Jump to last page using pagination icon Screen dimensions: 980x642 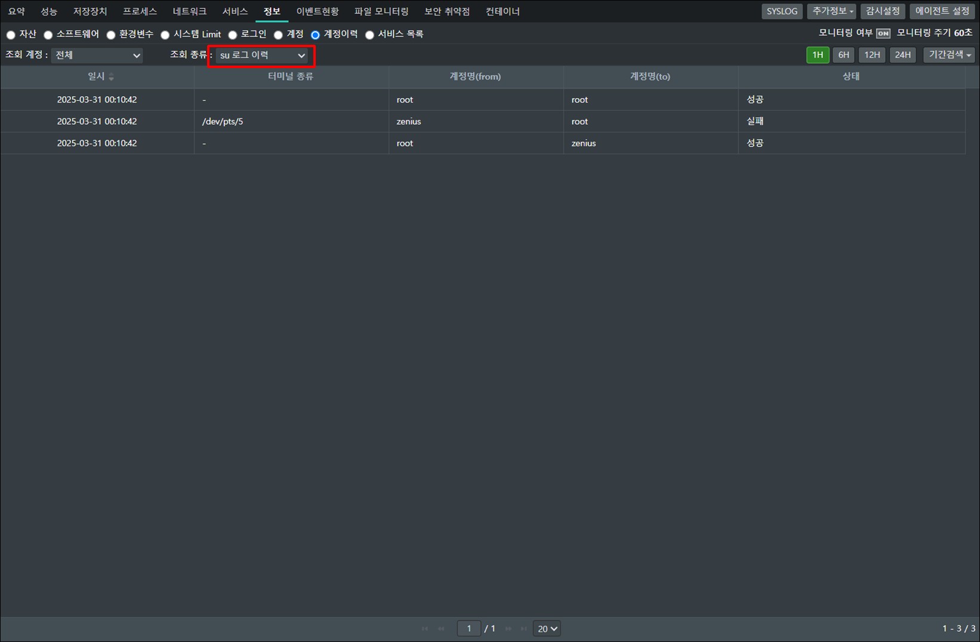tap(523, 628)
